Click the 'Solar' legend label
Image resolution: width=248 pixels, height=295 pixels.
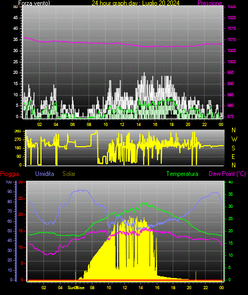point(69,174)
